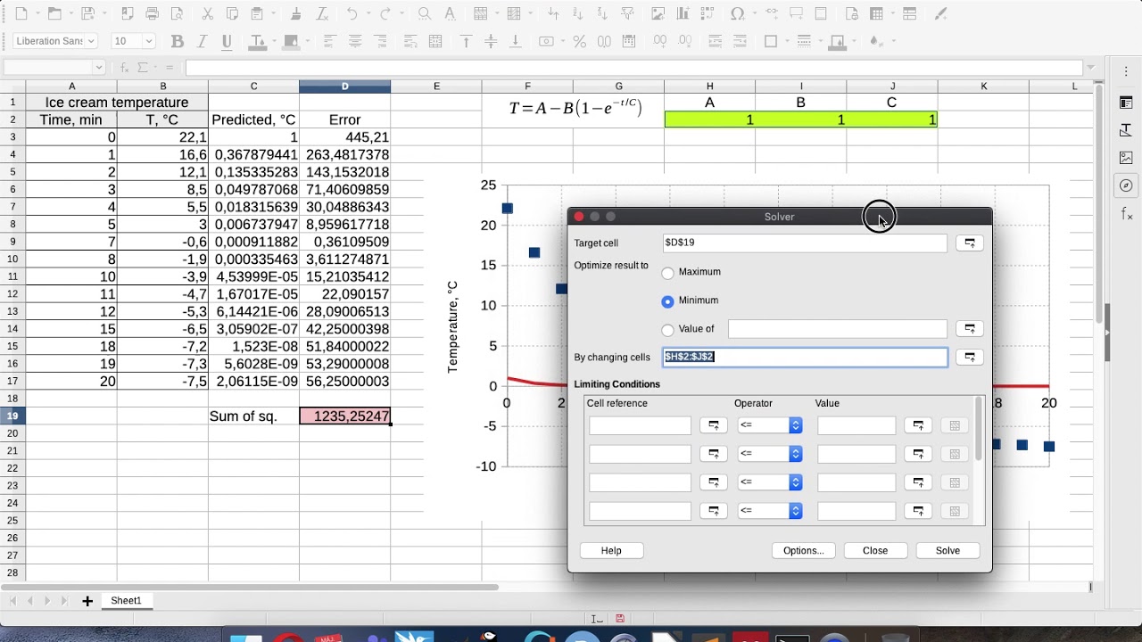Image resolution: width=1142 pixels, height=642 pixels.
Task: Open the sidebar Gallery image icon
Action: tap(1126, 158)
